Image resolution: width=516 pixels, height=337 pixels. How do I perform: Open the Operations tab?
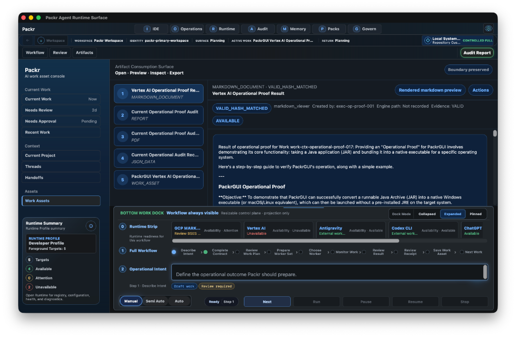pos(187,29)
